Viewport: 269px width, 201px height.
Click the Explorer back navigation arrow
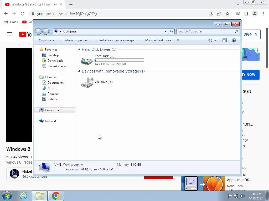(x=38, y=31)
